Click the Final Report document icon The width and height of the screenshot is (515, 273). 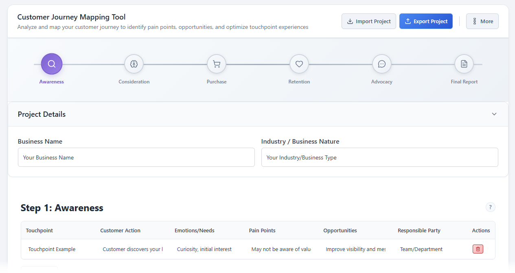[x=464, y=63]
